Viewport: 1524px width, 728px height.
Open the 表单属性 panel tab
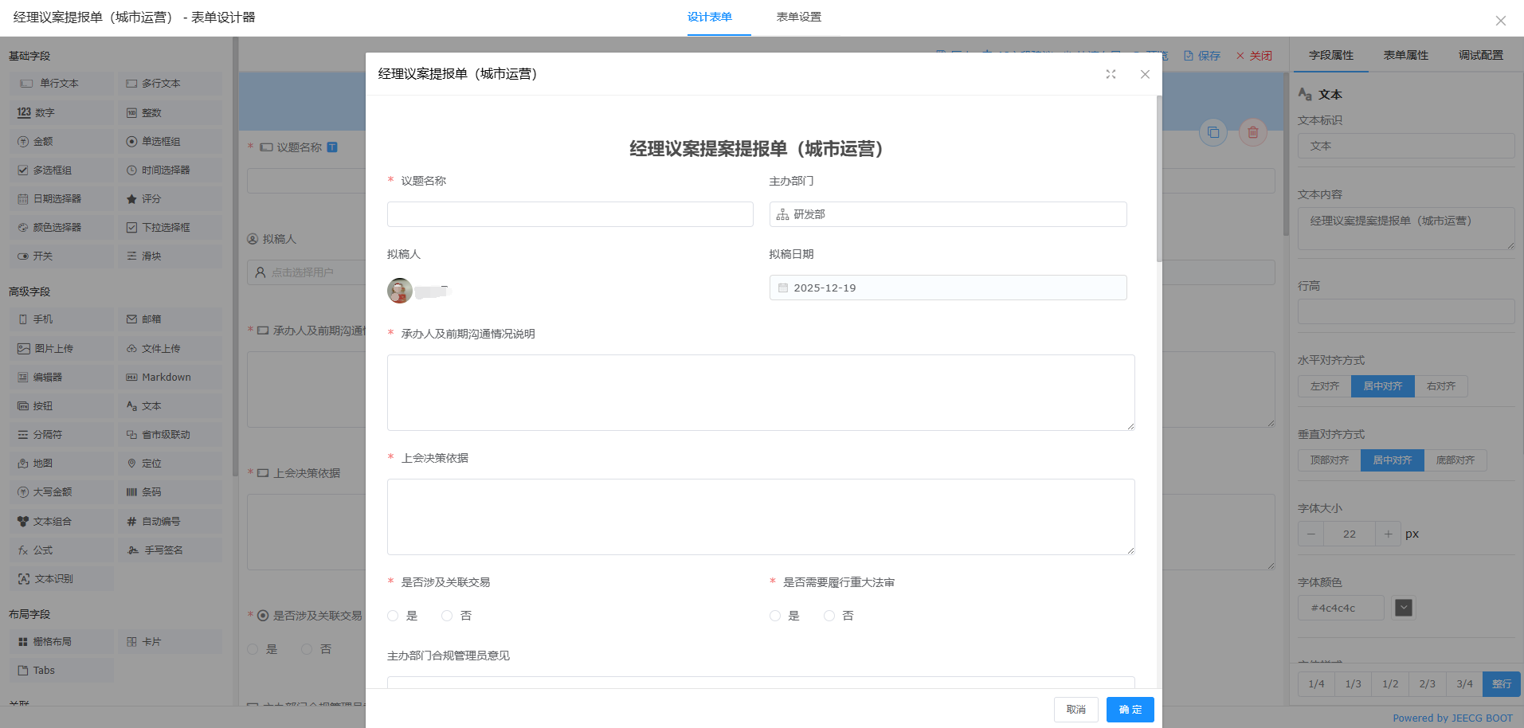click(1406, 55)
